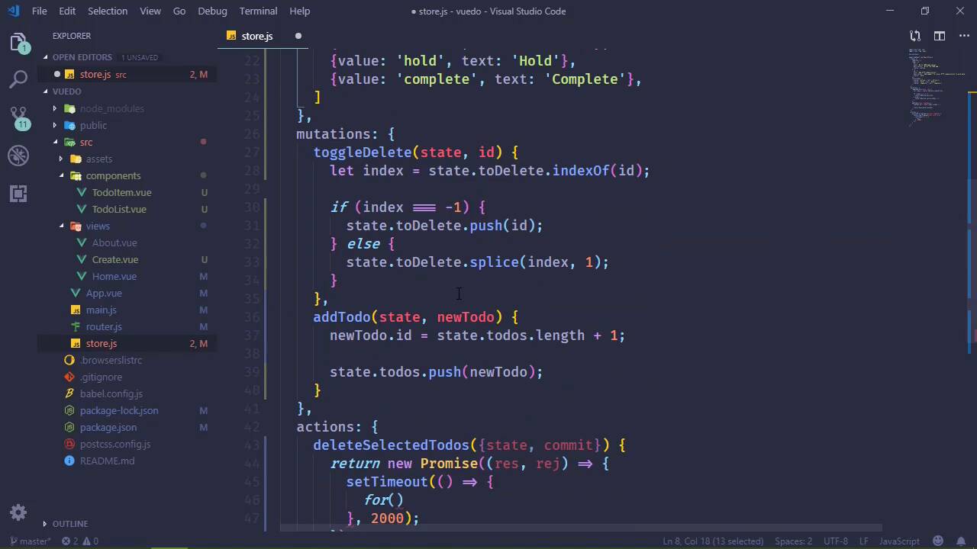
Task: Click the VS Code logo in title bar
Action: [x=13, y=11]
